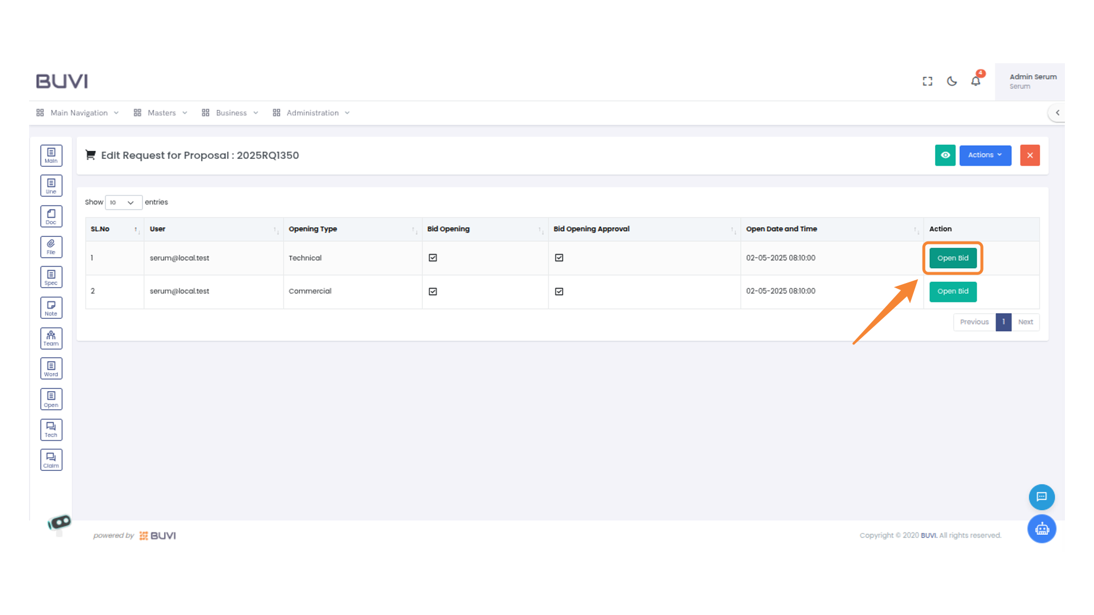Click the File attachment sidebar icon
This screenshot has width=1094, height=615.
(x=51, y=247)
